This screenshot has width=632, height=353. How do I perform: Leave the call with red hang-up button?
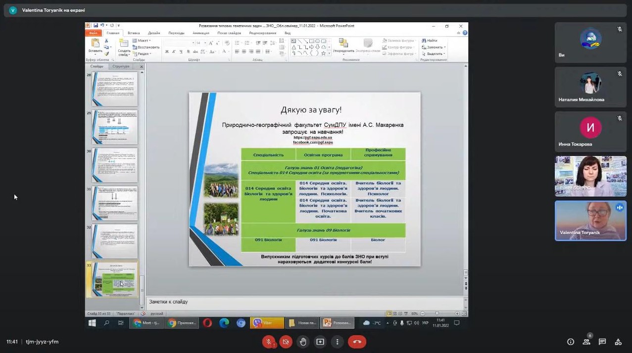357,342
